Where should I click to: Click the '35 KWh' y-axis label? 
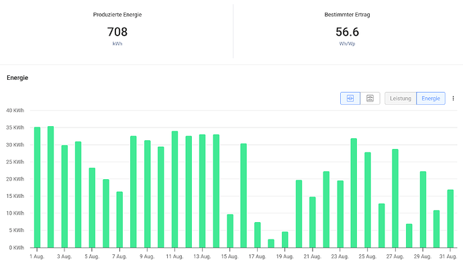coord(15,127)
